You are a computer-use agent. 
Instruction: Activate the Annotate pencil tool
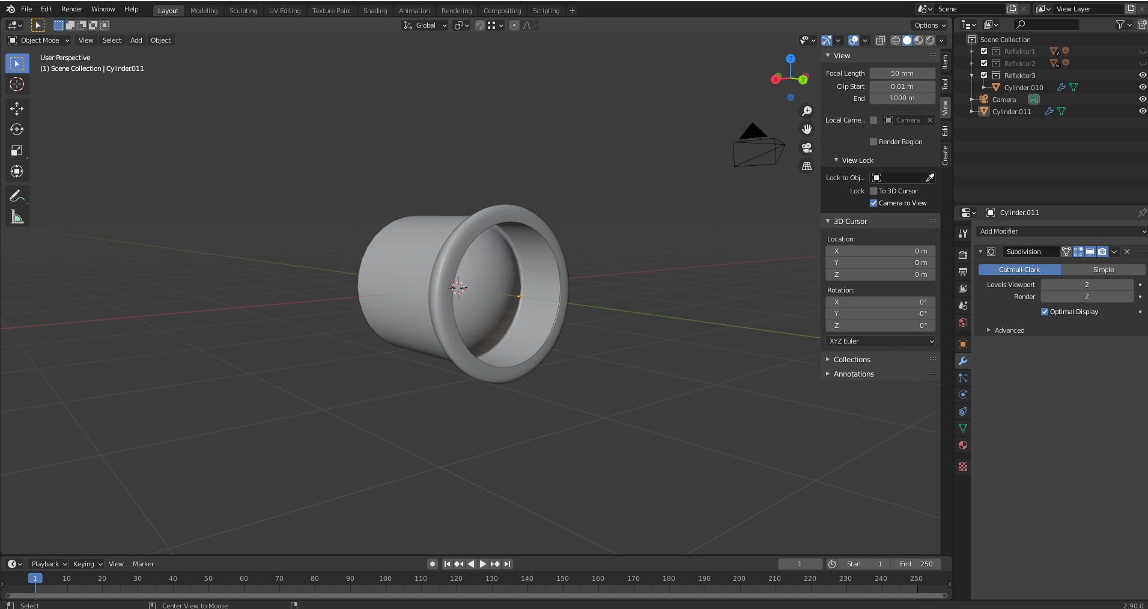17,196
